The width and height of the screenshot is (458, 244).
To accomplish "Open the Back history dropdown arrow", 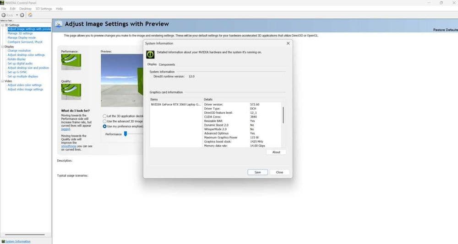I will 17,15.
